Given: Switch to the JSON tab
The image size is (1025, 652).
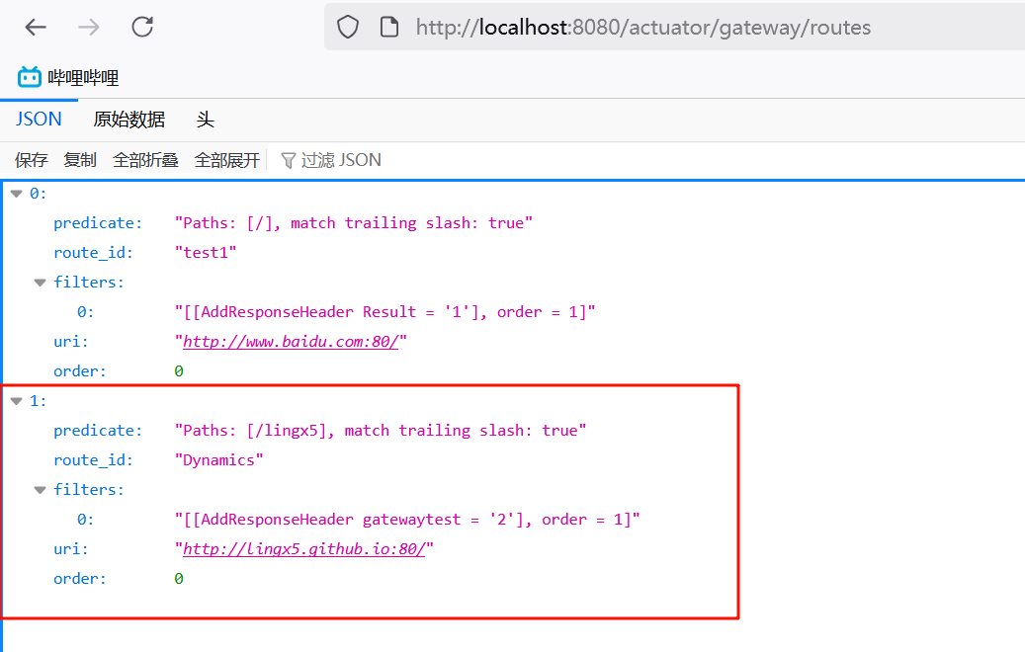Looking at the screenshot, I should [x=39, y=120].
